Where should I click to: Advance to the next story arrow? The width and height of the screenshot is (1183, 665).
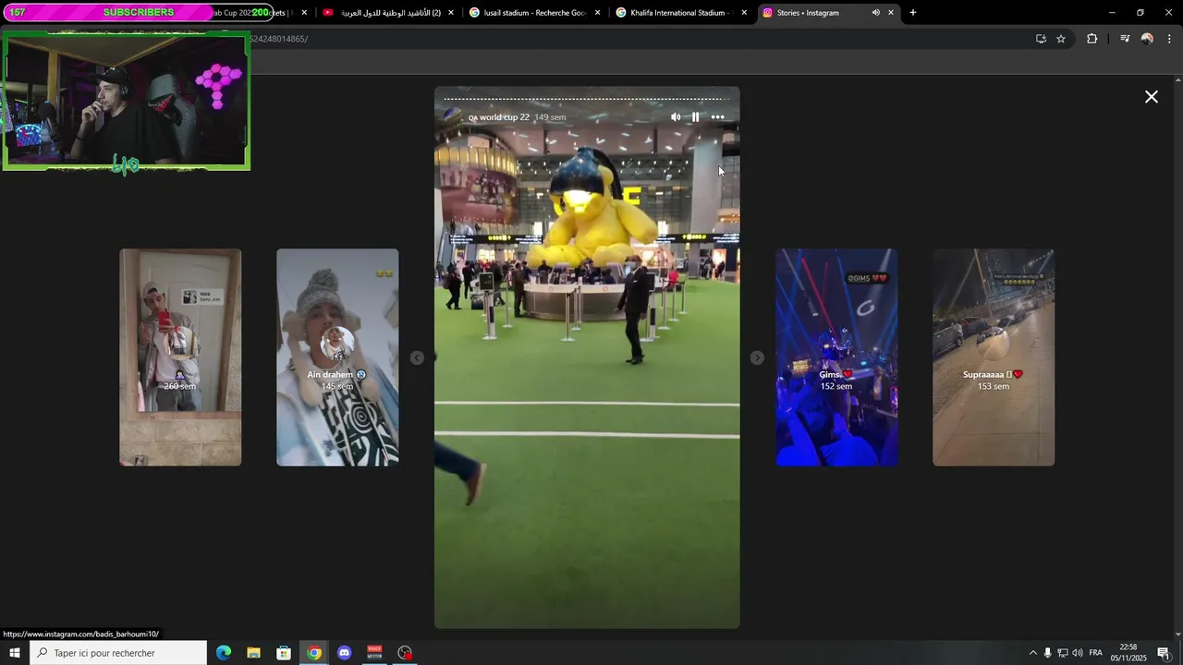click(x=757, y=357)
